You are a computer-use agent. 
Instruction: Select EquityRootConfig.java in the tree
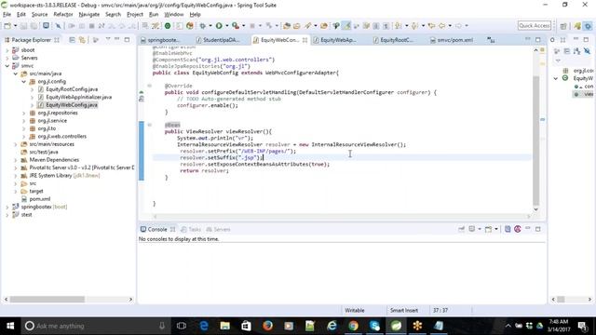72,89
